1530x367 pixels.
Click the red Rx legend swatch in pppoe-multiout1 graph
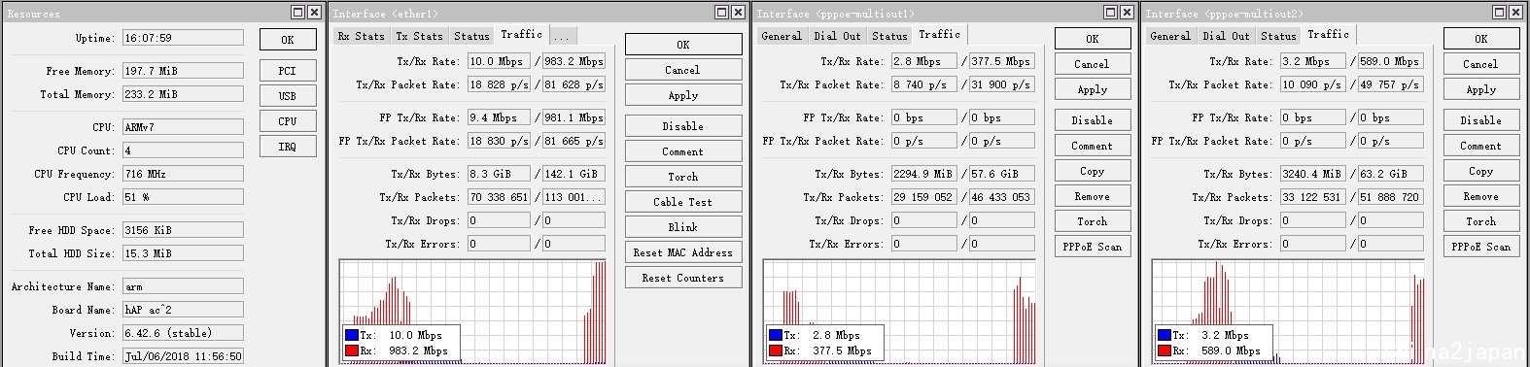pyautogui.click(x=776, y=350)
